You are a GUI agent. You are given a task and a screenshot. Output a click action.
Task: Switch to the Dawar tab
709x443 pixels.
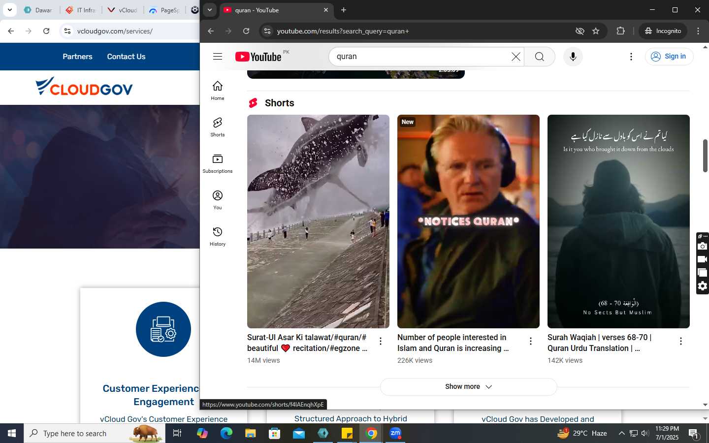coord(38,10)
